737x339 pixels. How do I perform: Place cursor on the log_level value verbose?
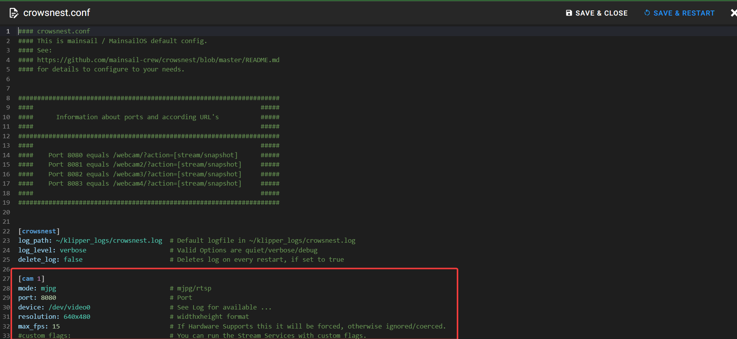[x=73, y=250]
